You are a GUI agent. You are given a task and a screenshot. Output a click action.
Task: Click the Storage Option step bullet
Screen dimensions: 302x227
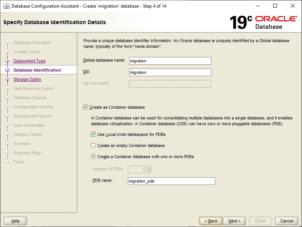[7, 80]
